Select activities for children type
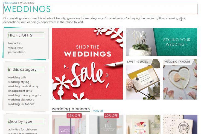Image resolution: width=201 pixels, height=134 pixels. coord(22,129)
